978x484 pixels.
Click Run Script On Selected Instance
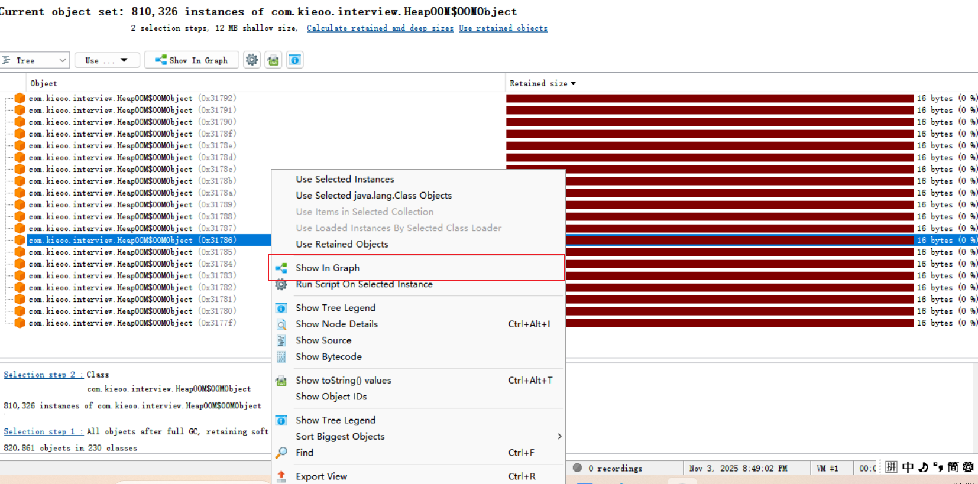[364, 284]
